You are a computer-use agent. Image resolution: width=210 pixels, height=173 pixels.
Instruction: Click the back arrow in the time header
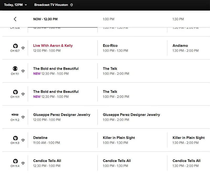pos(15,19)
